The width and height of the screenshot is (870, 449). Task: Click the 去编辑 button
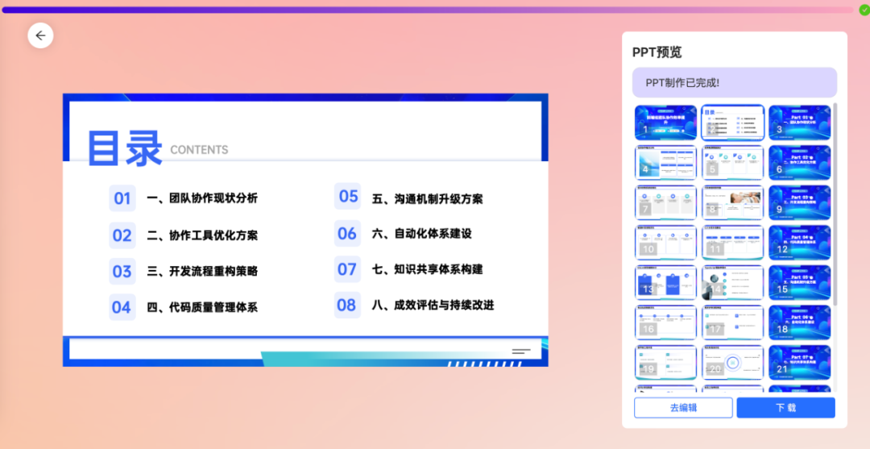point(683,407)
